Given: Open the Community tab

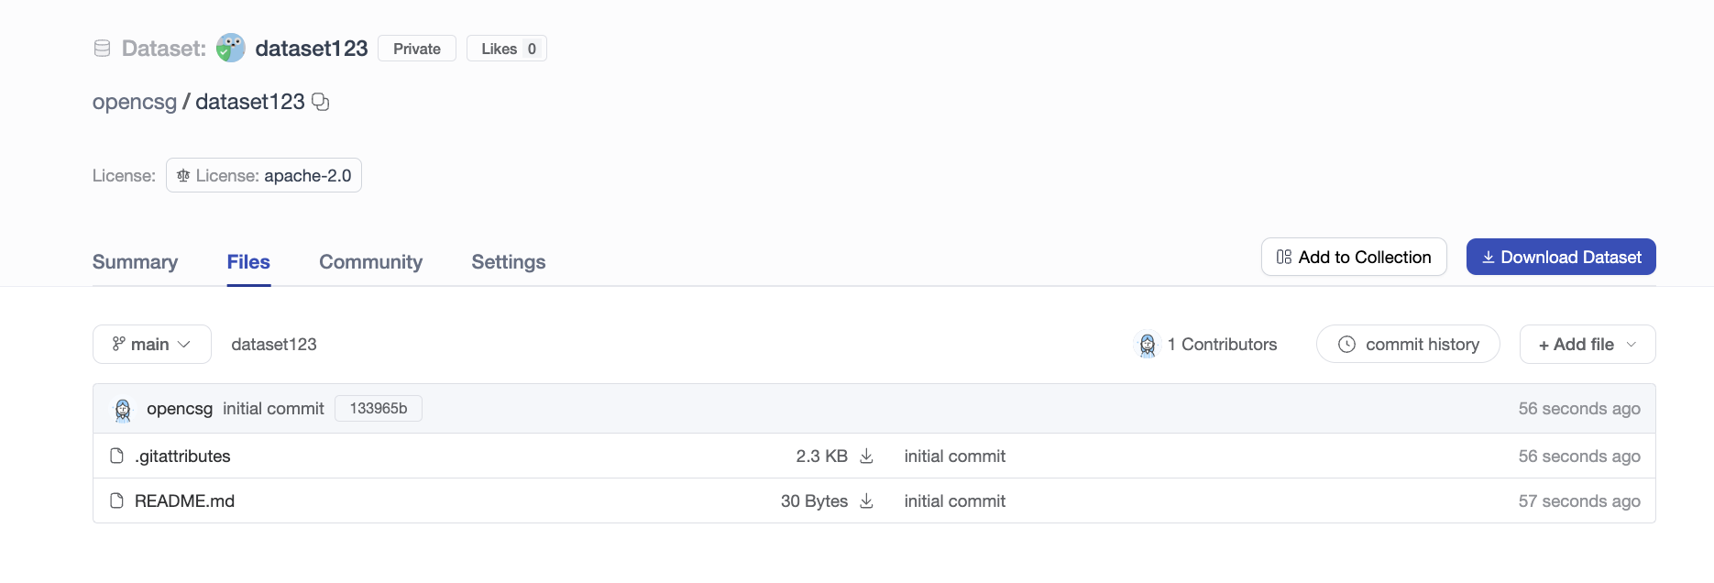Looking at the screenshot, I should click(370, 262).
